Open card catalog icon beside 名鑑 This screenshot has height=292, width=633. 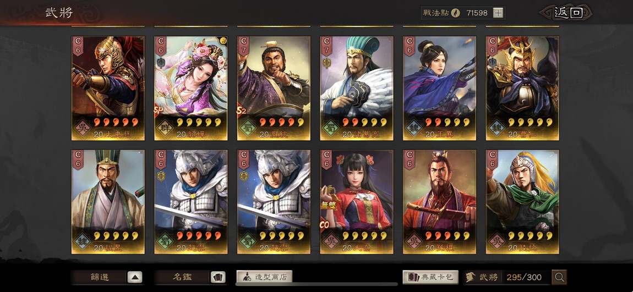tap(217, 277)
